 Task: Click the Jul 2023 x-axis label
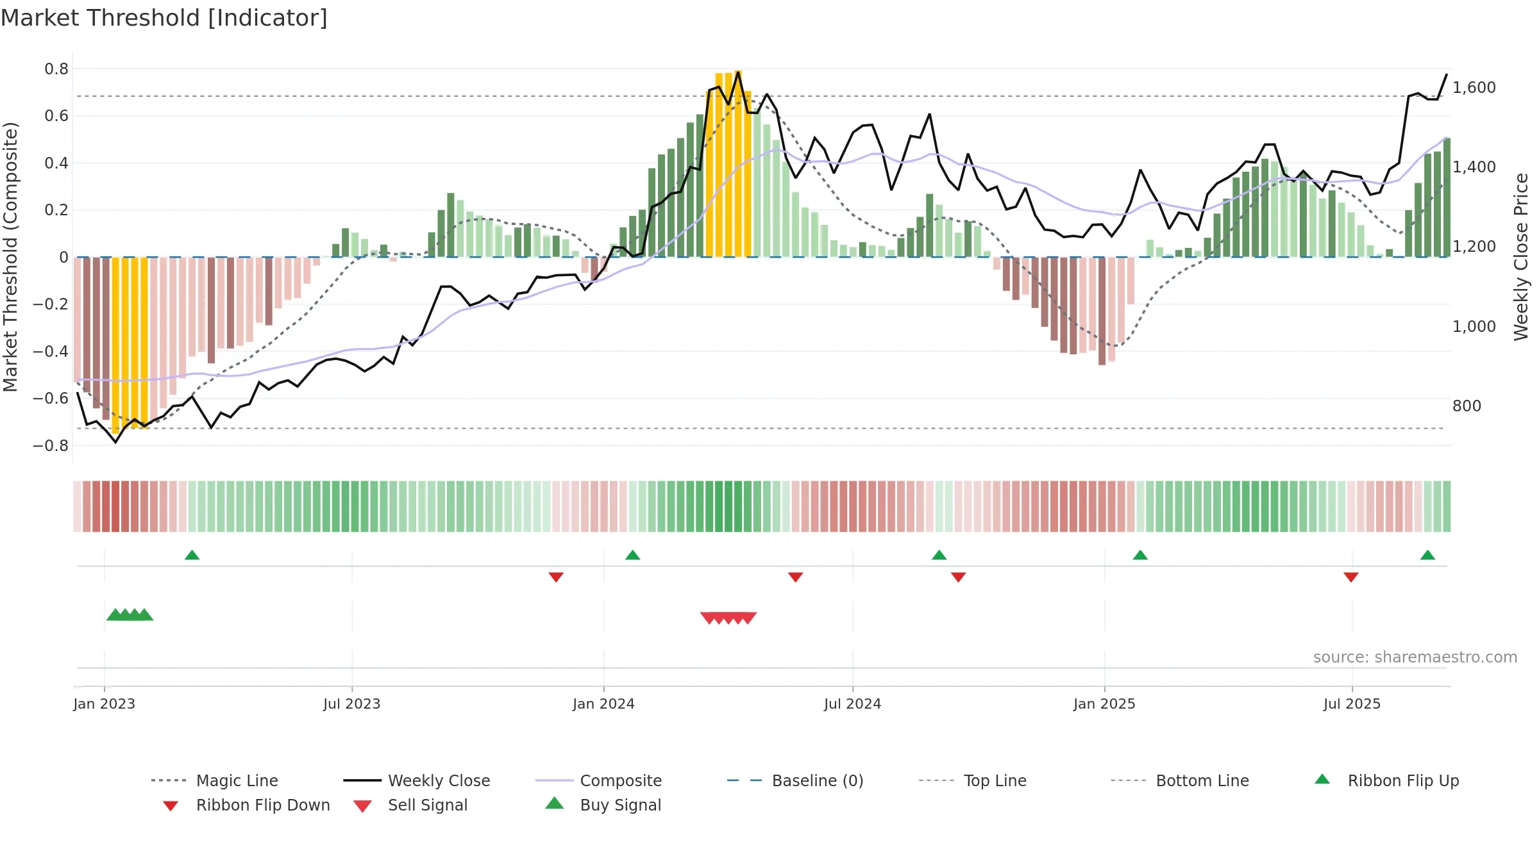352,704
